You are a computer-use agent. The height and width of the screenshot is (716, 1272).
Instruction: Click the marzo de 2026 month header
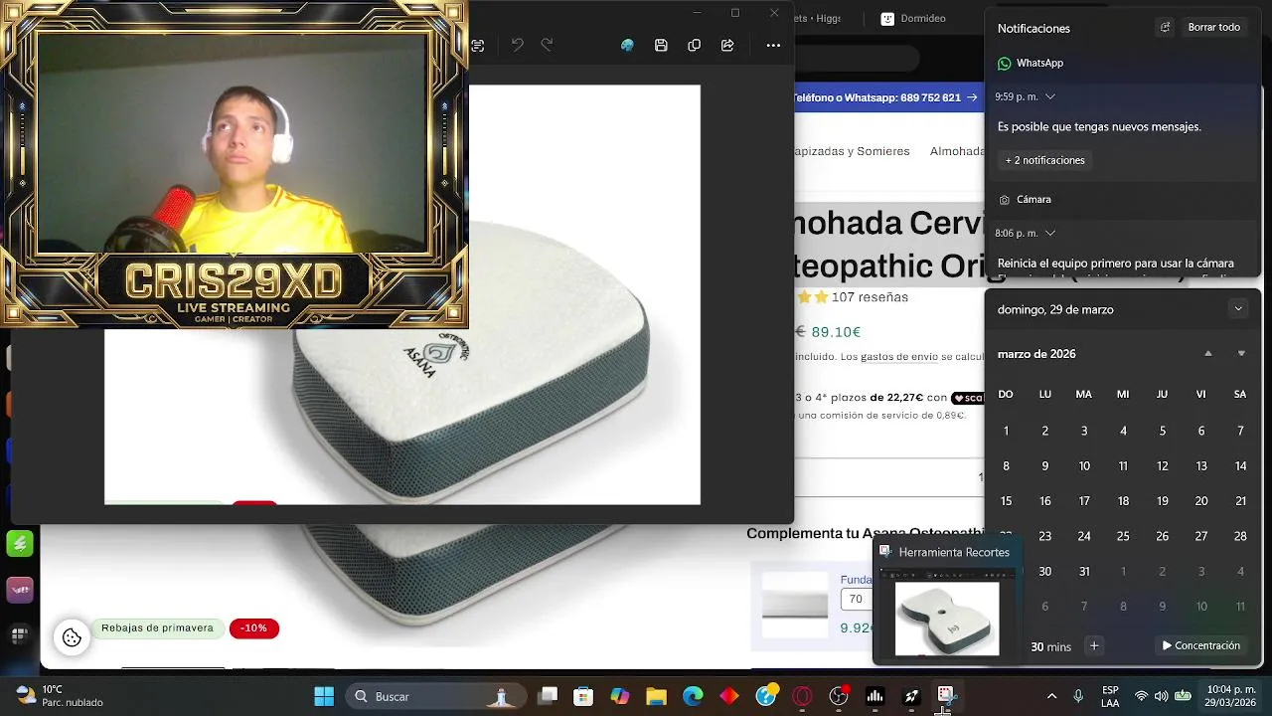coord(1036,354)
